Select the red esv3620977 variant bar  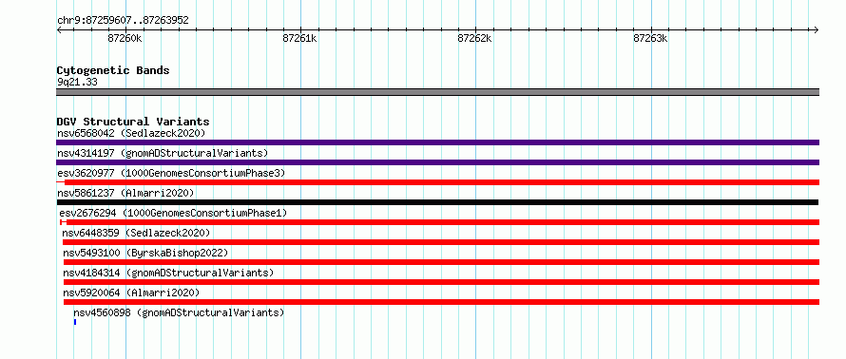[437, 182]
